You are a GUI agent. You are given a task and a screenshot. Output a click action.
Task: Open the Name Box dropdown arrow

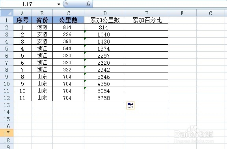tap(59, 4)
